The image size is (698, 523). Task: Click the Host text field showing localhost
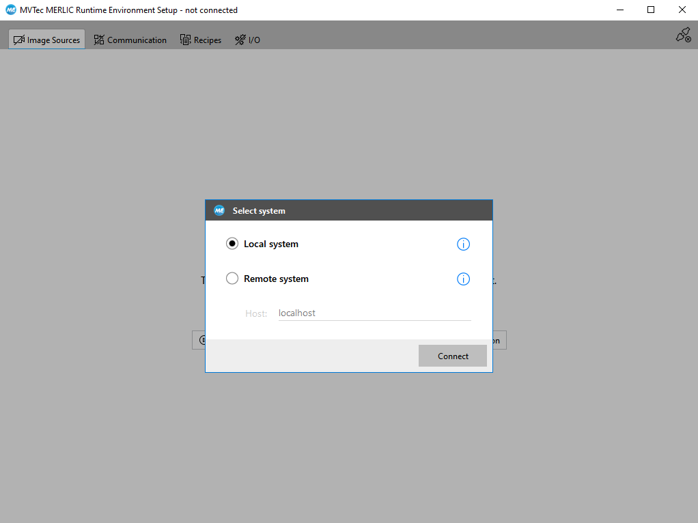[x=374, y=313]
